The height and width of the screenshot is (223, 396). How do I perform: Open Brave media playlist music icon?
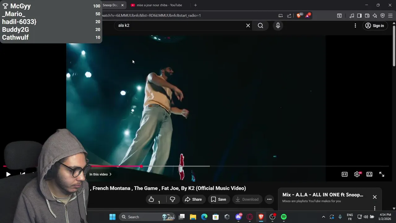coord(352,15)
